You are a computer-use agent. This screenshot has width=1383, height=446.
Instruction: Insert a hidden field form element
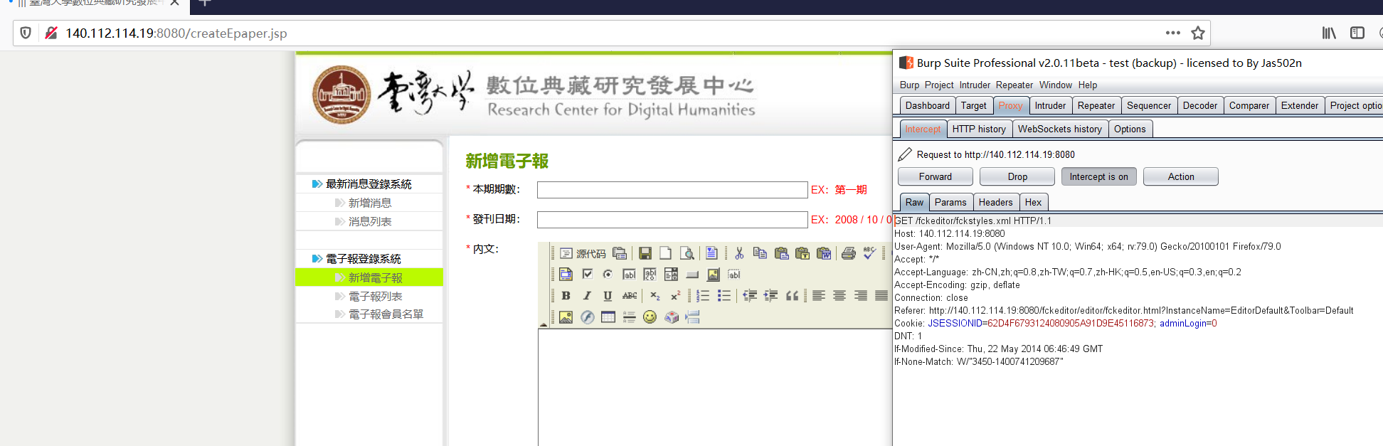click(x=734, y=275)
